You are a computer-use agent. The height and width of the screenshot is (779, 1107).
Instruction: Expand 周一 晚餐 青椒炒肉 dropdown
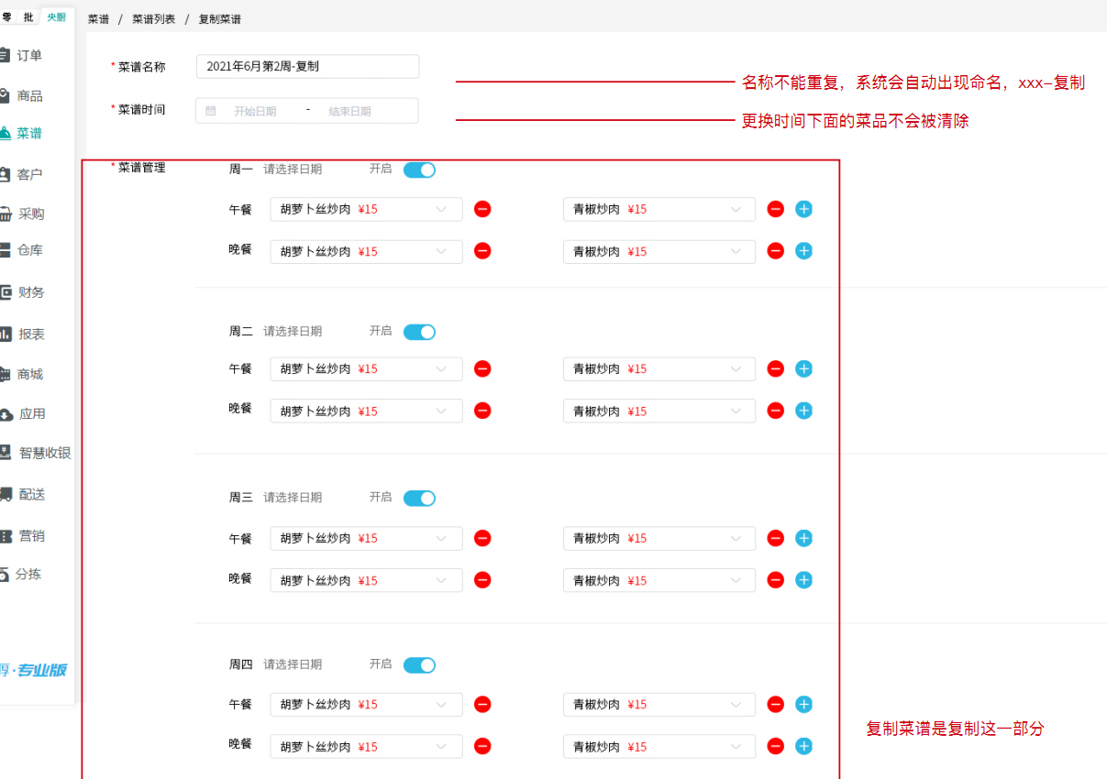pos(659,252)
